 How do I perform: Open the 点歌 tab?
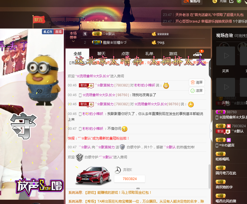click(125, 54)
